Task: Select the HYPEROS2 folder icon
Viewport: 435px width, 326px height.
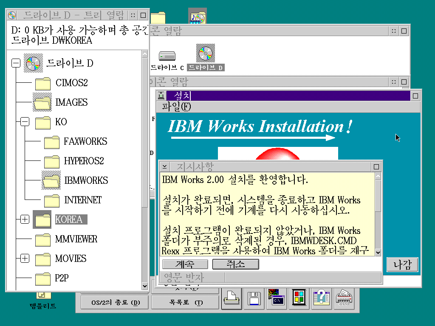Action: coord(51,161)
